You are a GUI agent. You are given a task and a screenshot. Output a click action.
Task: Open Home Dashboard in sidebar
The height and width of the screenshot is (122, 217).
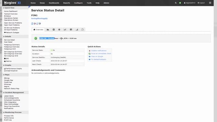[x=11, y=11]
